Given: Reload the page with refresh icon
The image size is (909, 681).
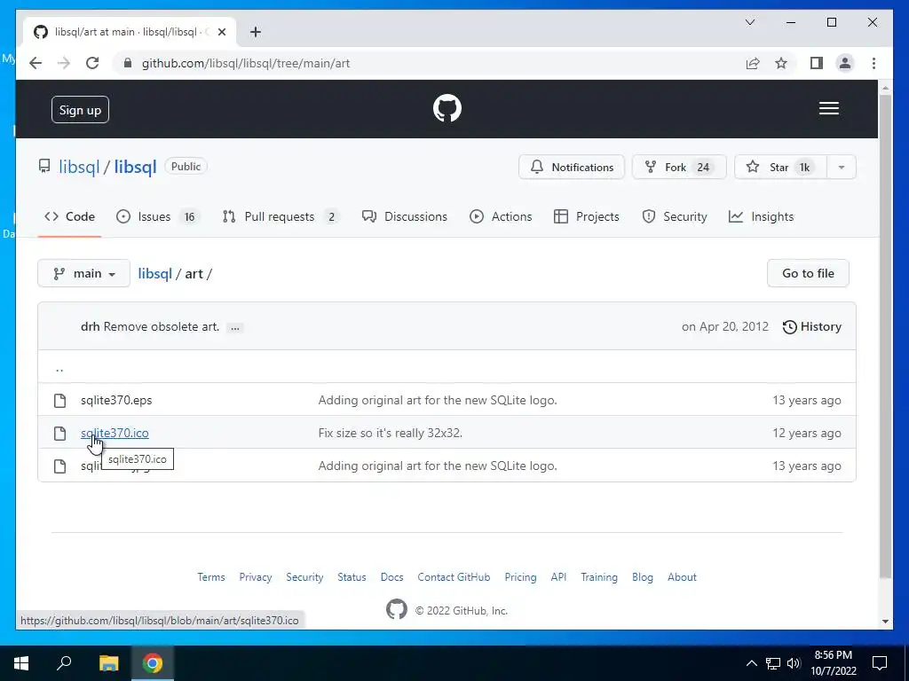Looking at the screenshot, I should [92, 63].
